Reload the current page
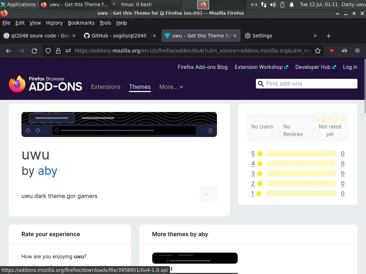This screenshot has height=274, width=366. pos(34,51)
